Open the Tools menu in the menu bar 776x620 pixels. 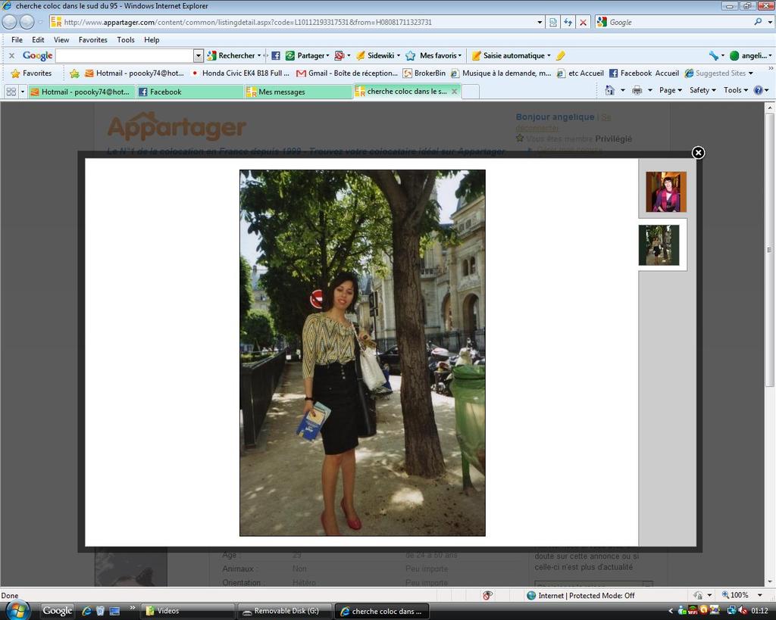[x=126, y=40]
